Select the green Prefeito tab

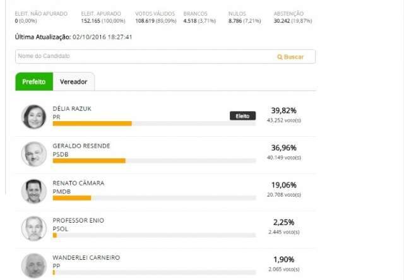coord(34,81)
